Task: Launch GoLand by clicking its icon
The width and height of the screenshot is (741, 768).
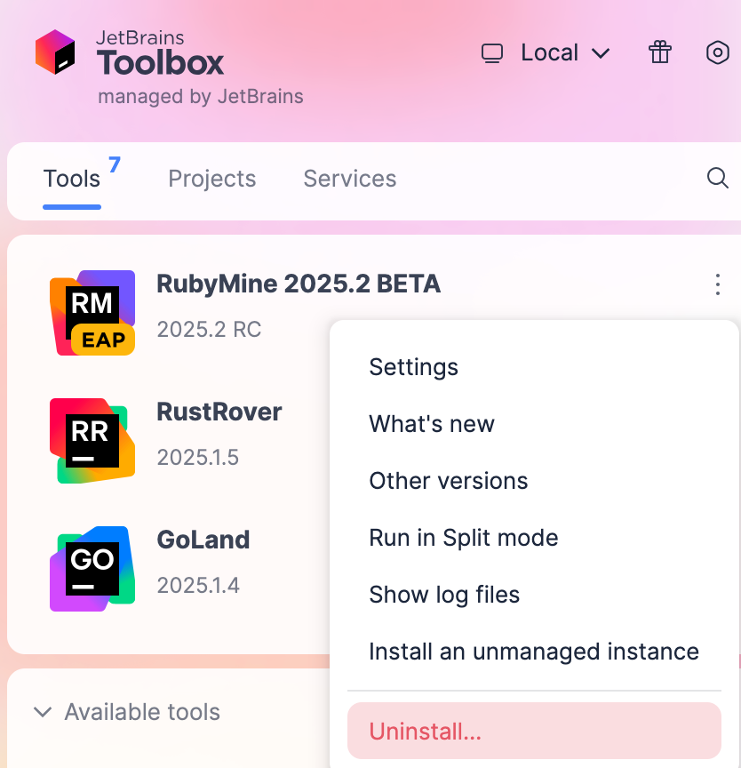Action: coord(92,568)
